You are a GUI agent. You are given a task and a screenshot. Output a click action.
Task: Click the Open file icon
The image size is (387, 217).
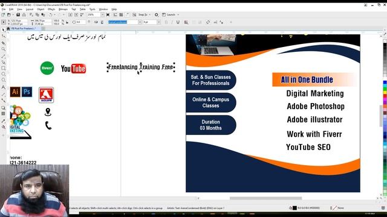9,14
